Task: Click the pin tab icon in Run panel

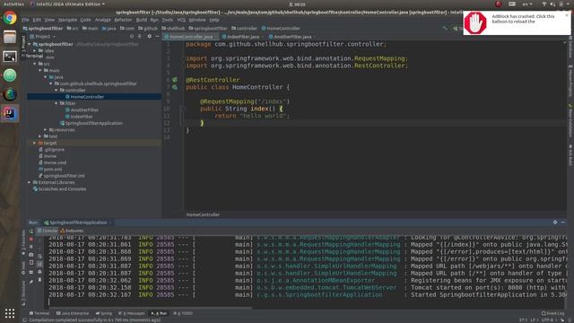Action: [x=31, y=282]
